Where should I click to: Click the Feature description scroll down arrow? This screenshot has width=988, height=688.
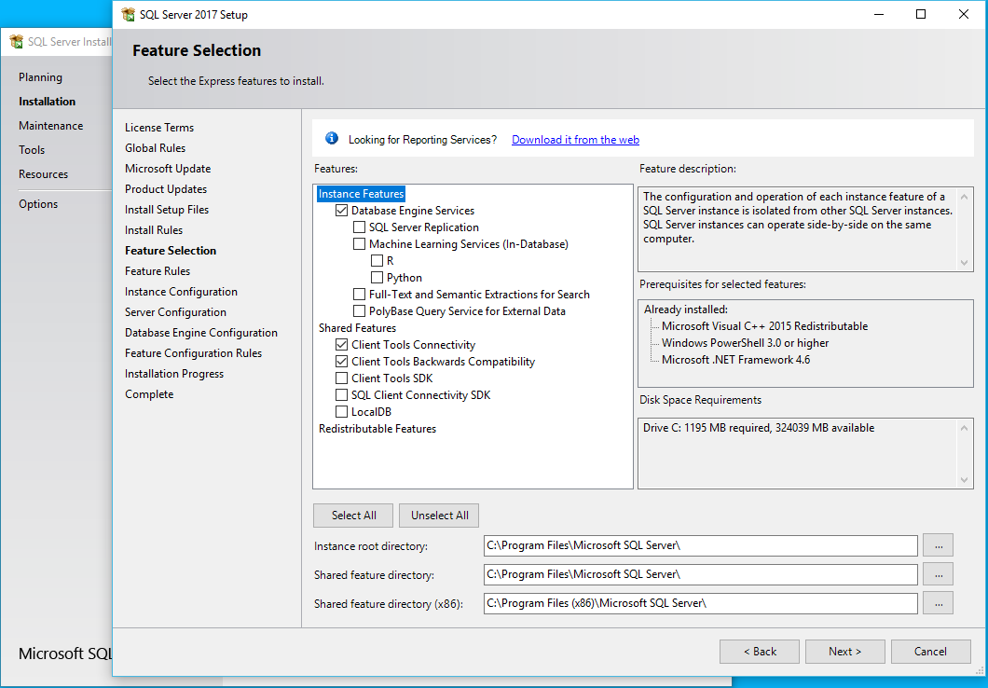[964, 262]
